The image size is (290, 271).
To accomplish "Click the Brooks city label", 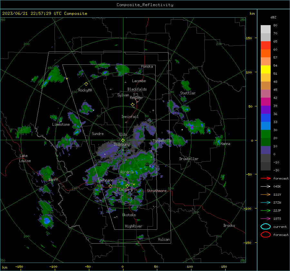I will (229, 226).
